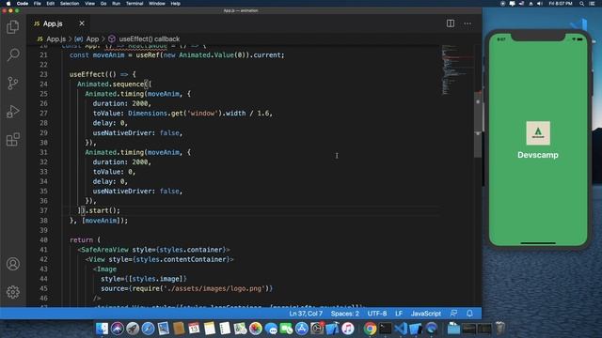Click the Devscamp logo in the simulator

538,133
